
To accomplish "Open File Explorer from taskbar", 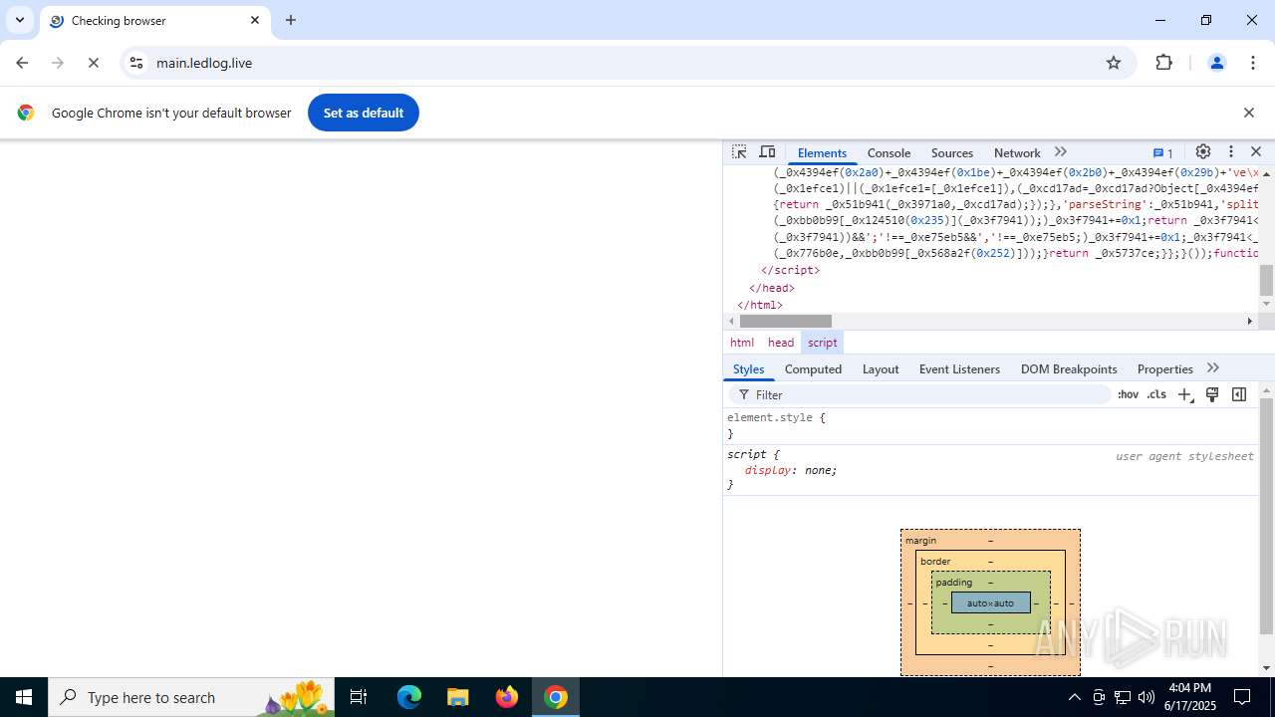I will [x=458, y=697].
